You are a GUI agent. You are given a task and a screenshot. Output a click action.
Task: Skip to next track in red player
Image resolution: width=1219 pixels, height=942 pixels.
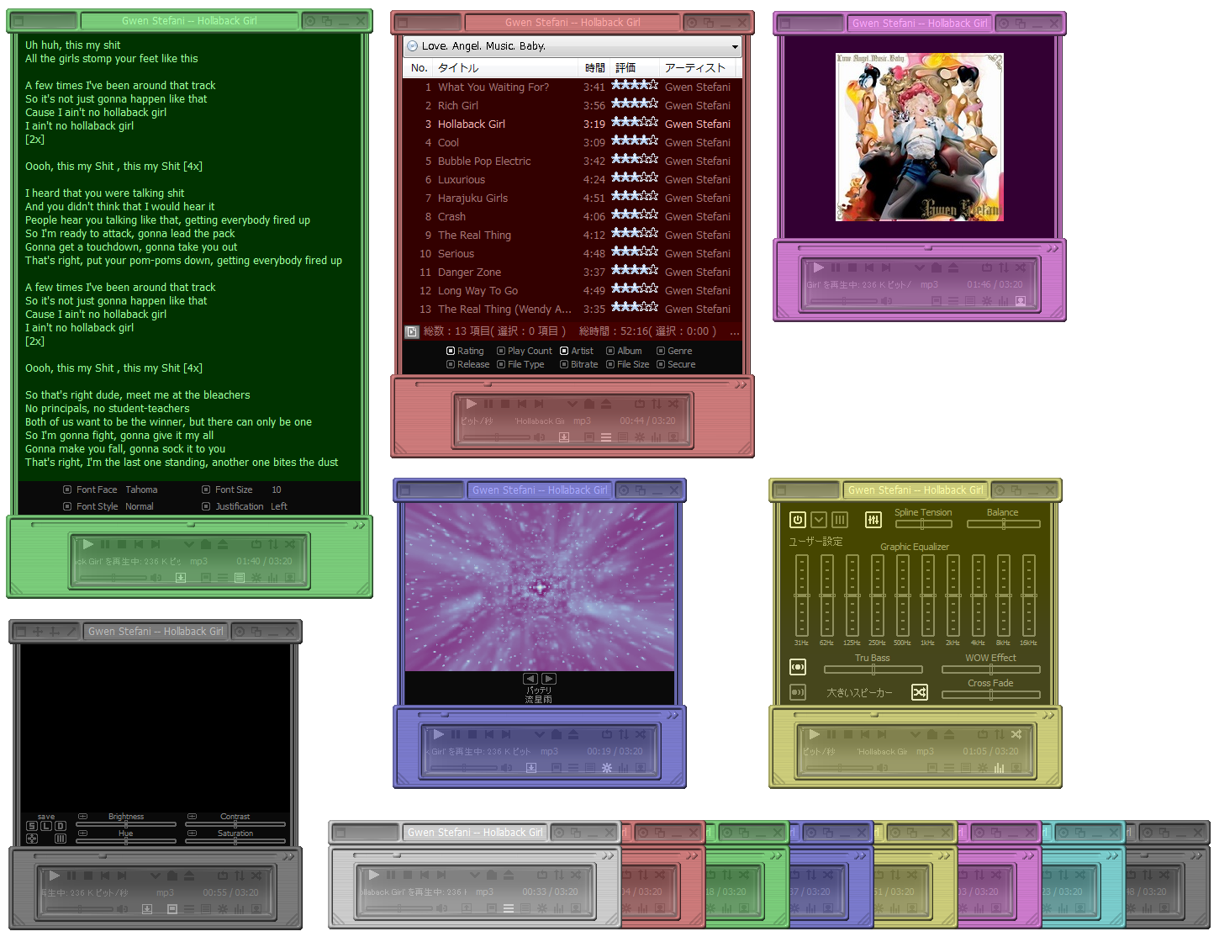pos(539,404)
